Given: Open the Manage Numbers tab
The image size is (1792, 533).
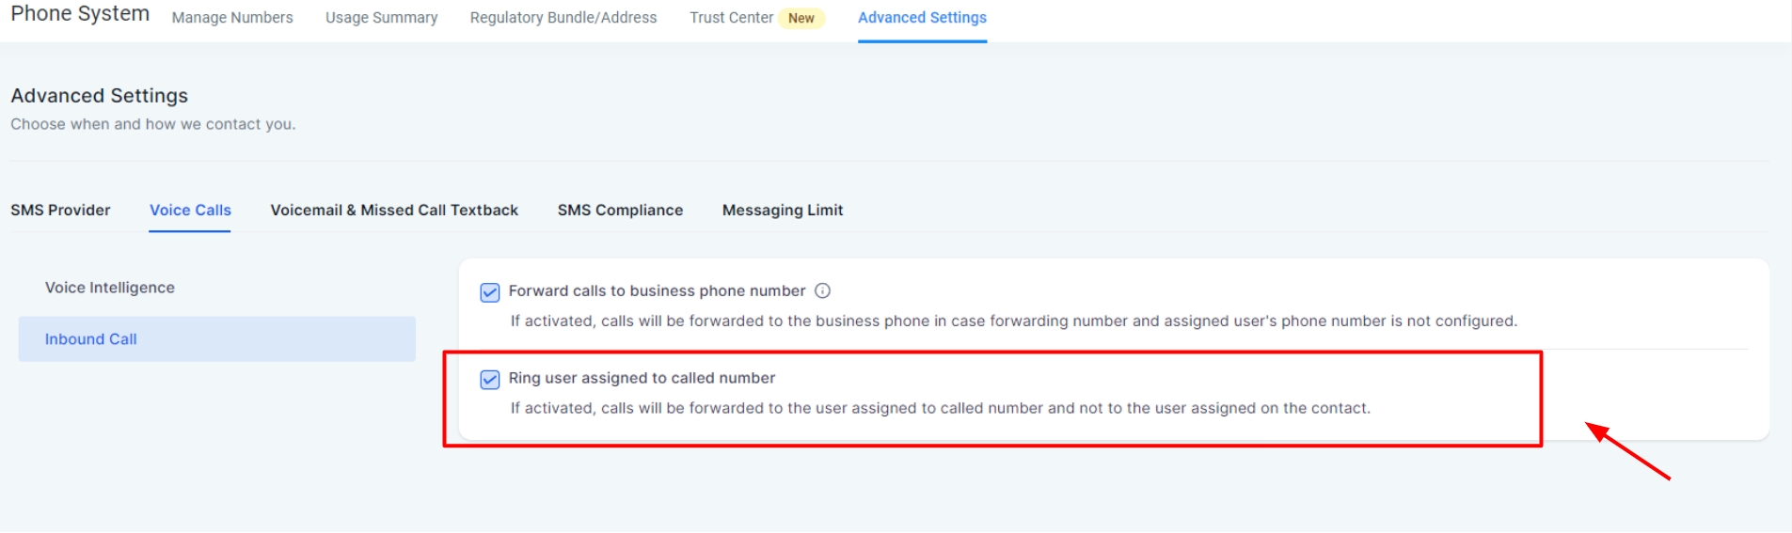Looking at the screenshot, I should (x=232, y=18).
